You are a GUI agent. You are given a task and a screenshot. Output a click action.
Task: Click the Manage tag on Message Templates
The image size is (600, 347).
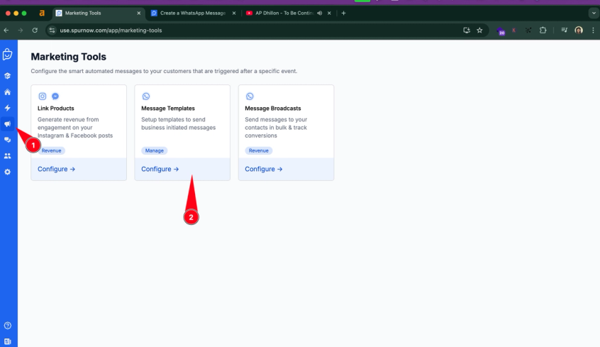[154, 150]
